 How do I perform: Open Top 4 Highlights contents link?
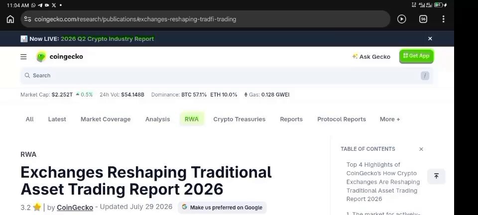383,182
